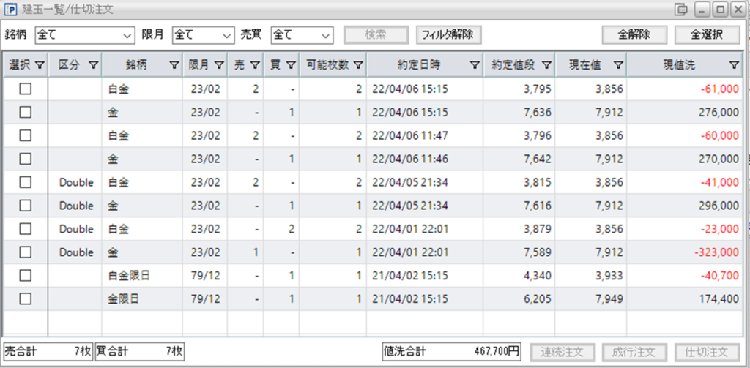
Task: Click the 3,879 price cell
Action: tap(519, 229)
